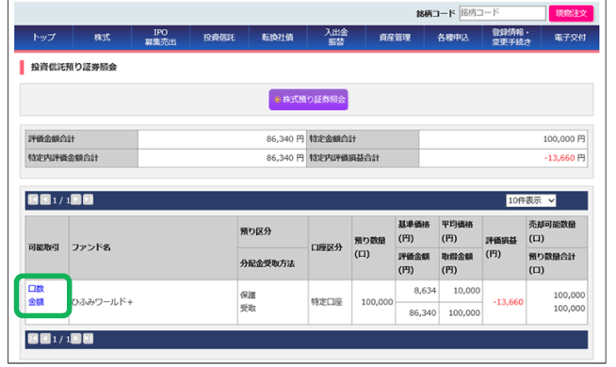616x367 pixels.
Task: Click the pink 現物注文 button
Action: (x=571, y=13)
